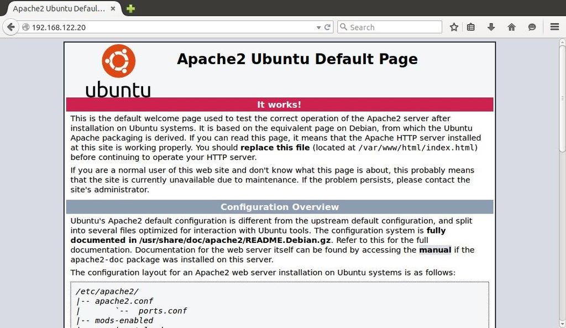Screen dimensions: 566x328
Task: Open a new tab with the plus icon
Action: point(130,9)
